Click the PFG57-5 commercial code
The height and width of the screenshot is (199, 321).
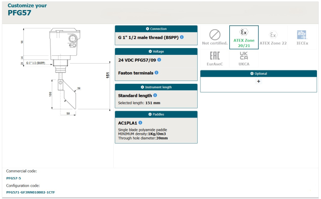(14, 178)
